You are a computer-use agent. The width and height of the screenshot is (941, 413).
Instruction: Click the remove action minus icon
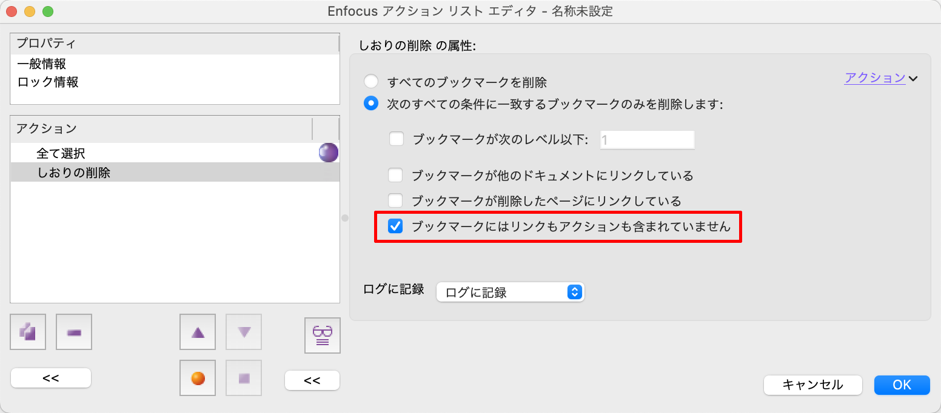(74, 332)
